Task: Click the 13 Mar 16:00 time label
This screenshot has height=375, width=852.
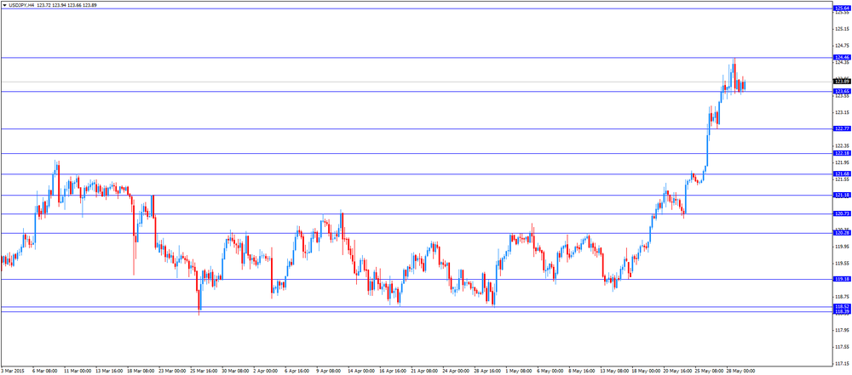Action: click(x=109, y=372)
